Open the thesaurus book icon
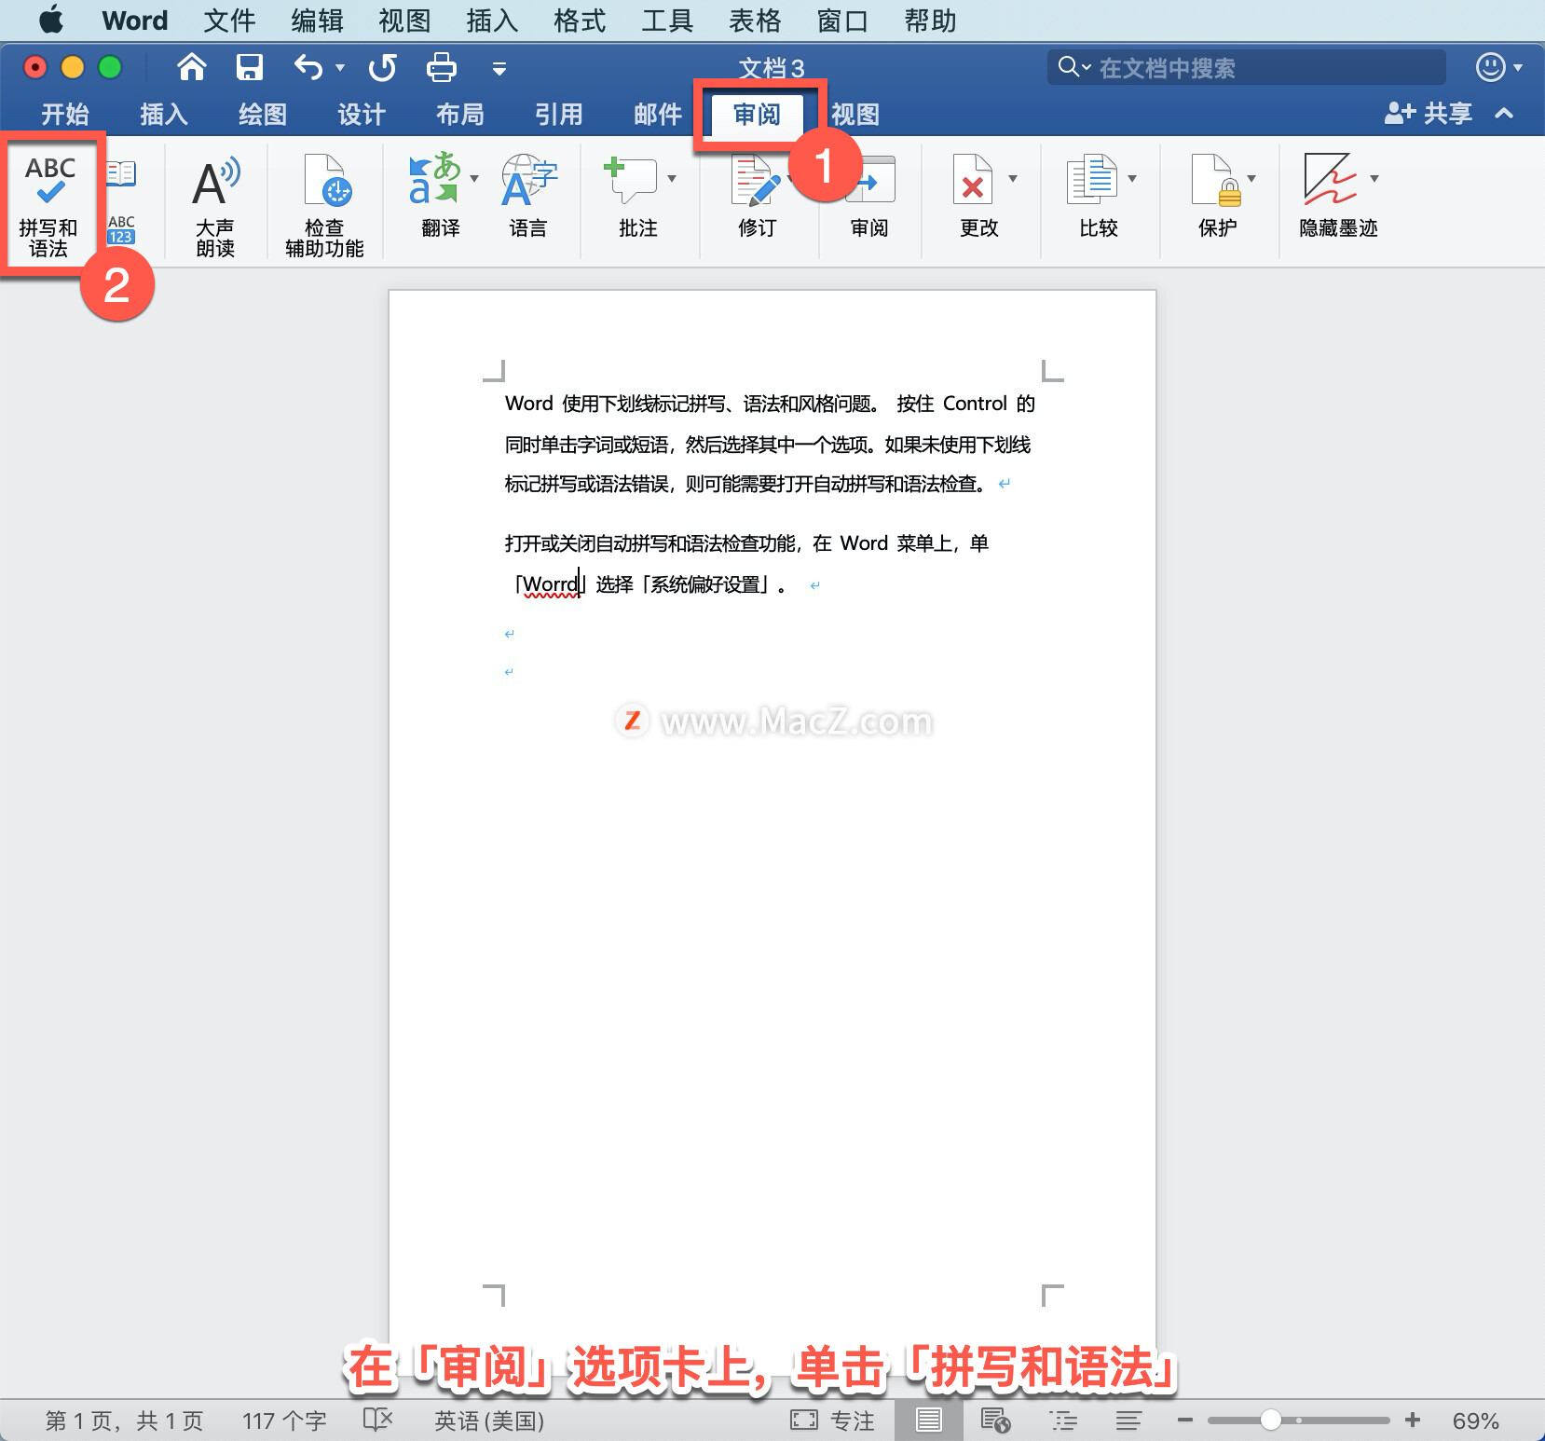Image resolution: width=1545 pixels, height=1441 pixels. point(121,173)
